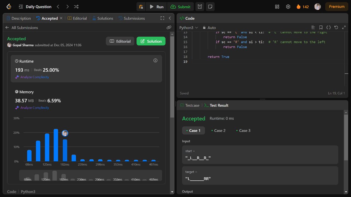Select the Test Result tab
351x197 pixels.
click(216, 105)
